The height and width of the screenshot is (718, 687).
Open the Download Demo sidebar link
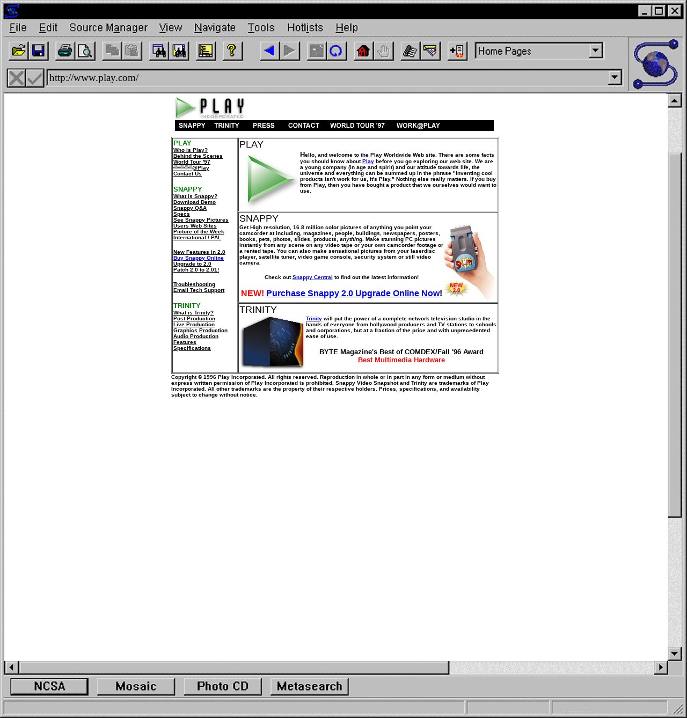point(194,202)
